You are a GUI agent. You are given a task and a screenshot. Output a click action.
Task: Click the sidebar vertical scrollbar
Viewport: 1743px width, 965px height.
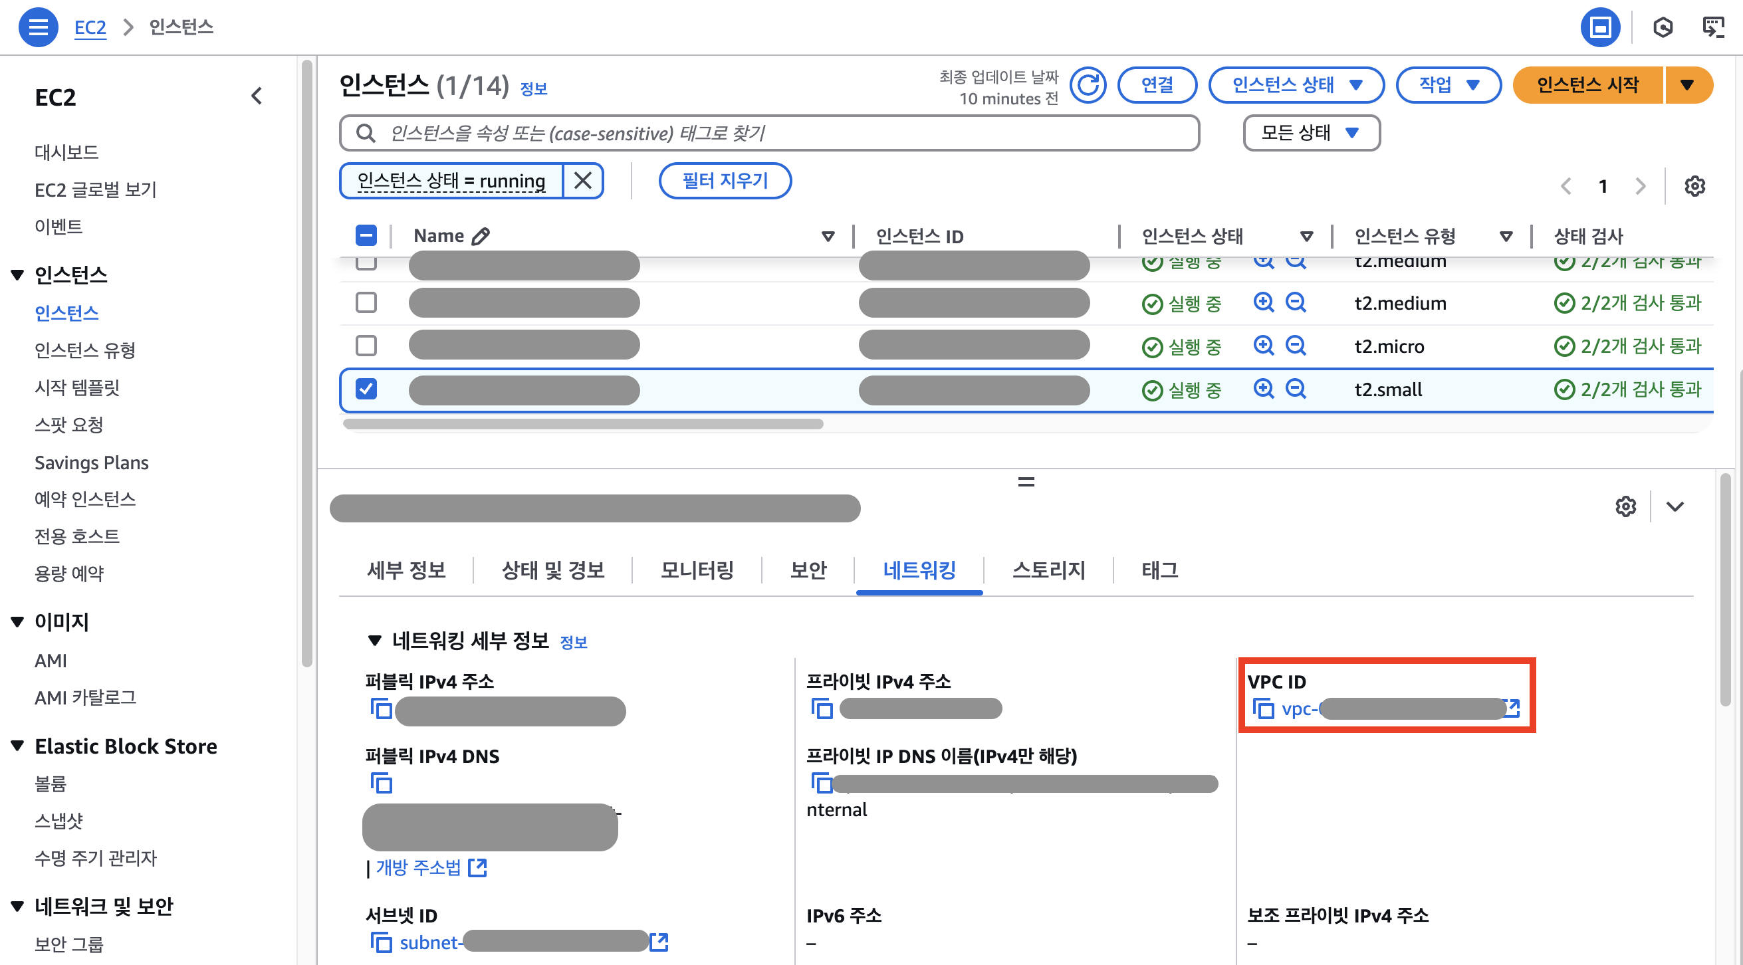pos(306,362)
